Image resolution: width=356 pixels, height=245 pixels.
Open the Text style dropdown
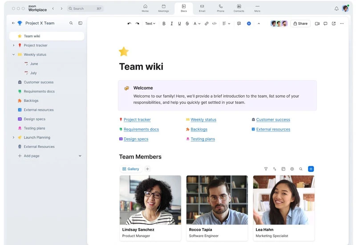(150, 24)
